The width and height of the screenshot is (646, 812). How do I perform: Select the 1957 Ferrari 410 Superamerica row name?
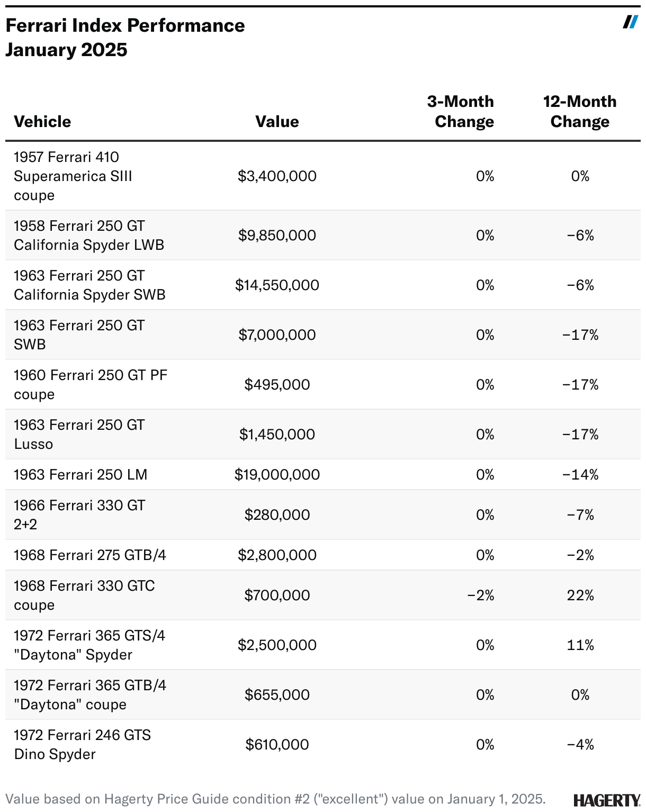[x=73, y=176]
